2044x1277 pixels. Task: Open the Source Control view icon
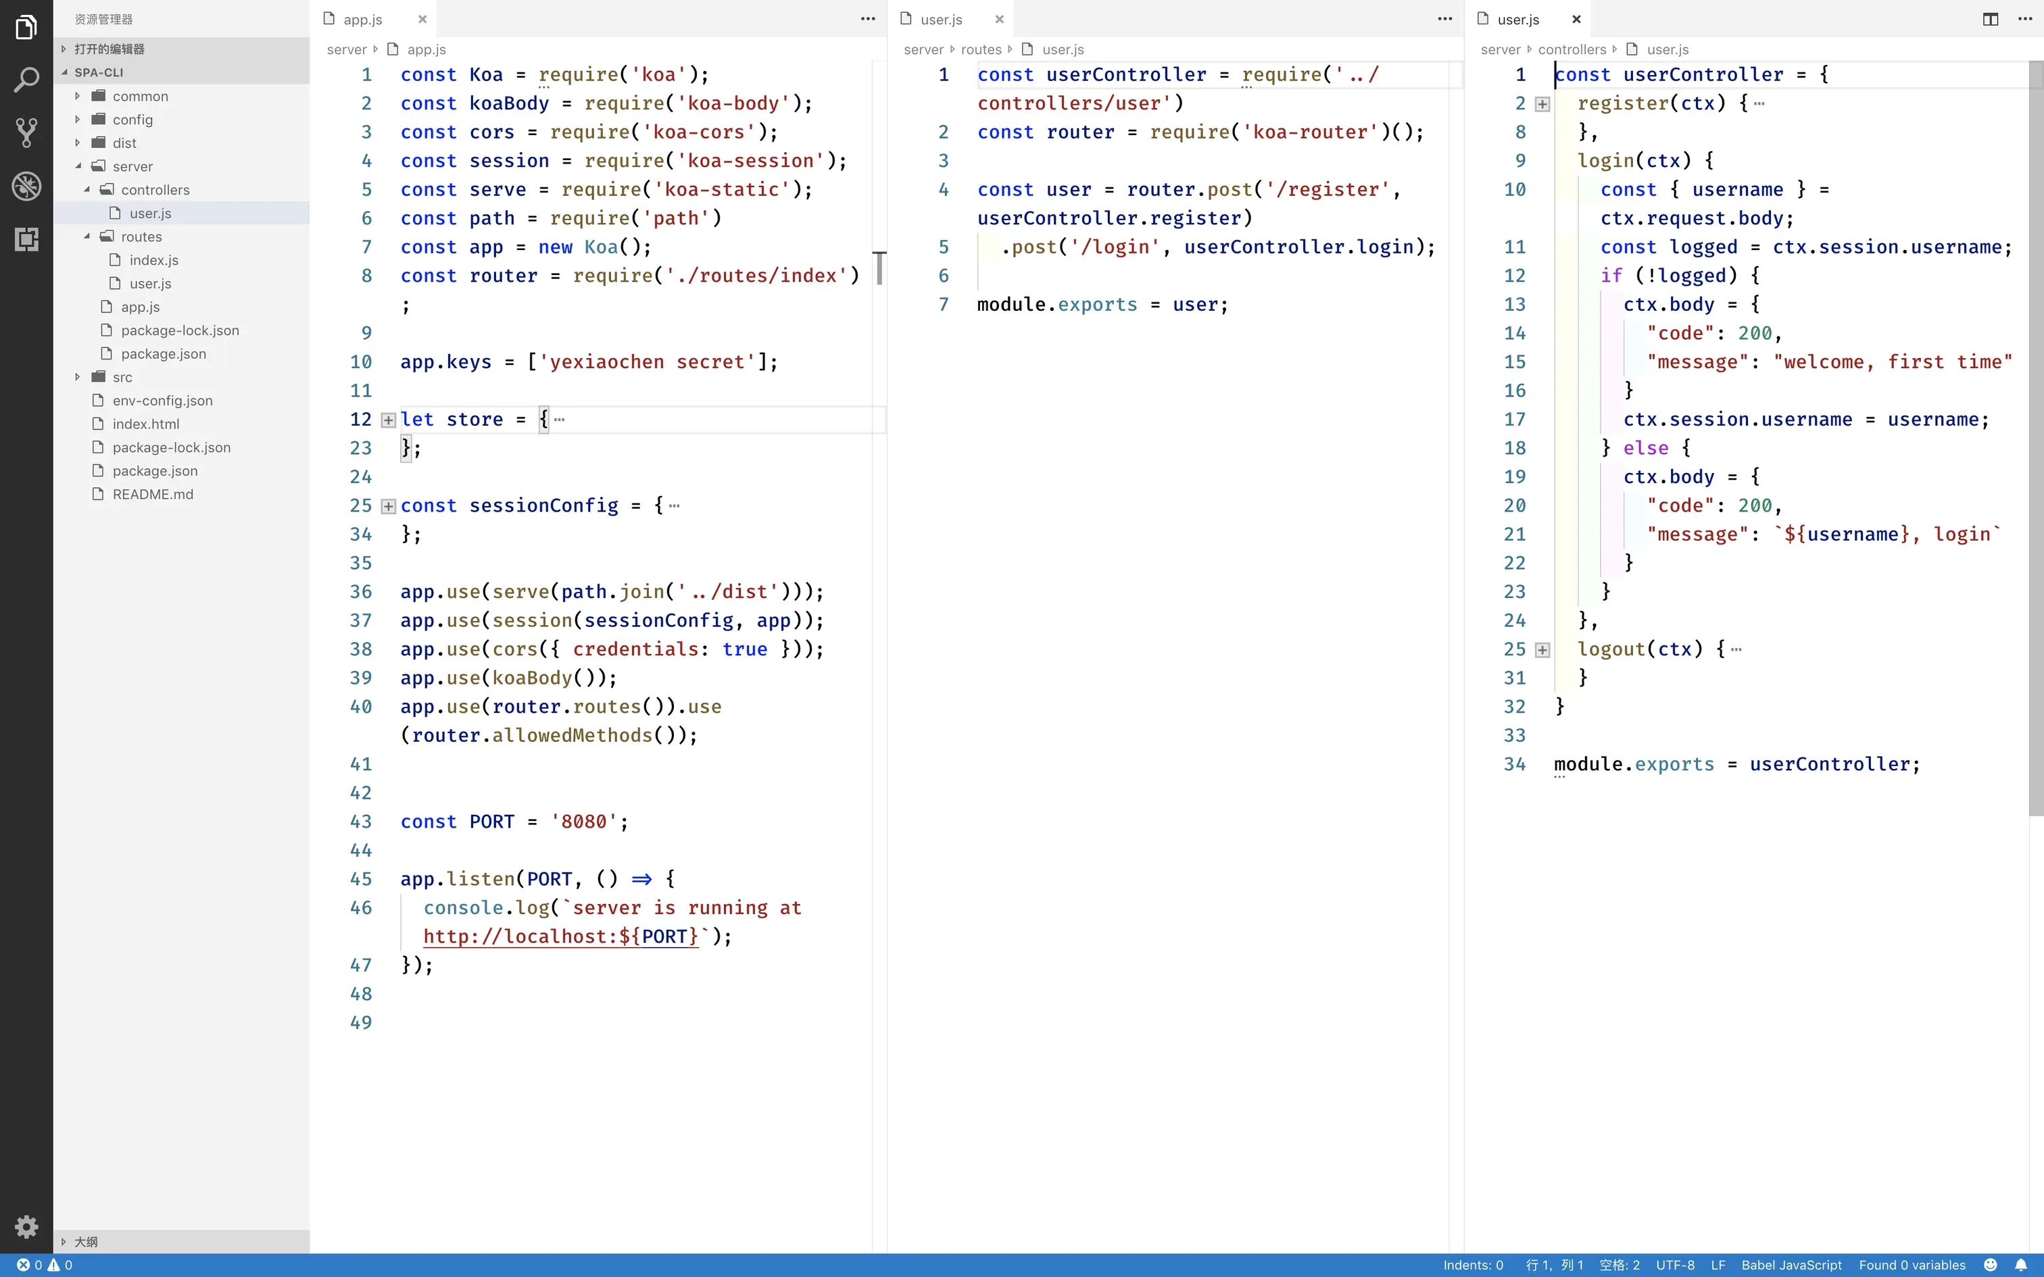tap(26, 132)
